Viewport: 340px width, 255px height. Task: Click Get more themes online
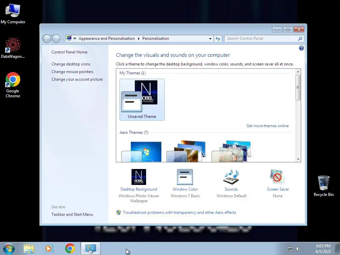click(267, 126)
